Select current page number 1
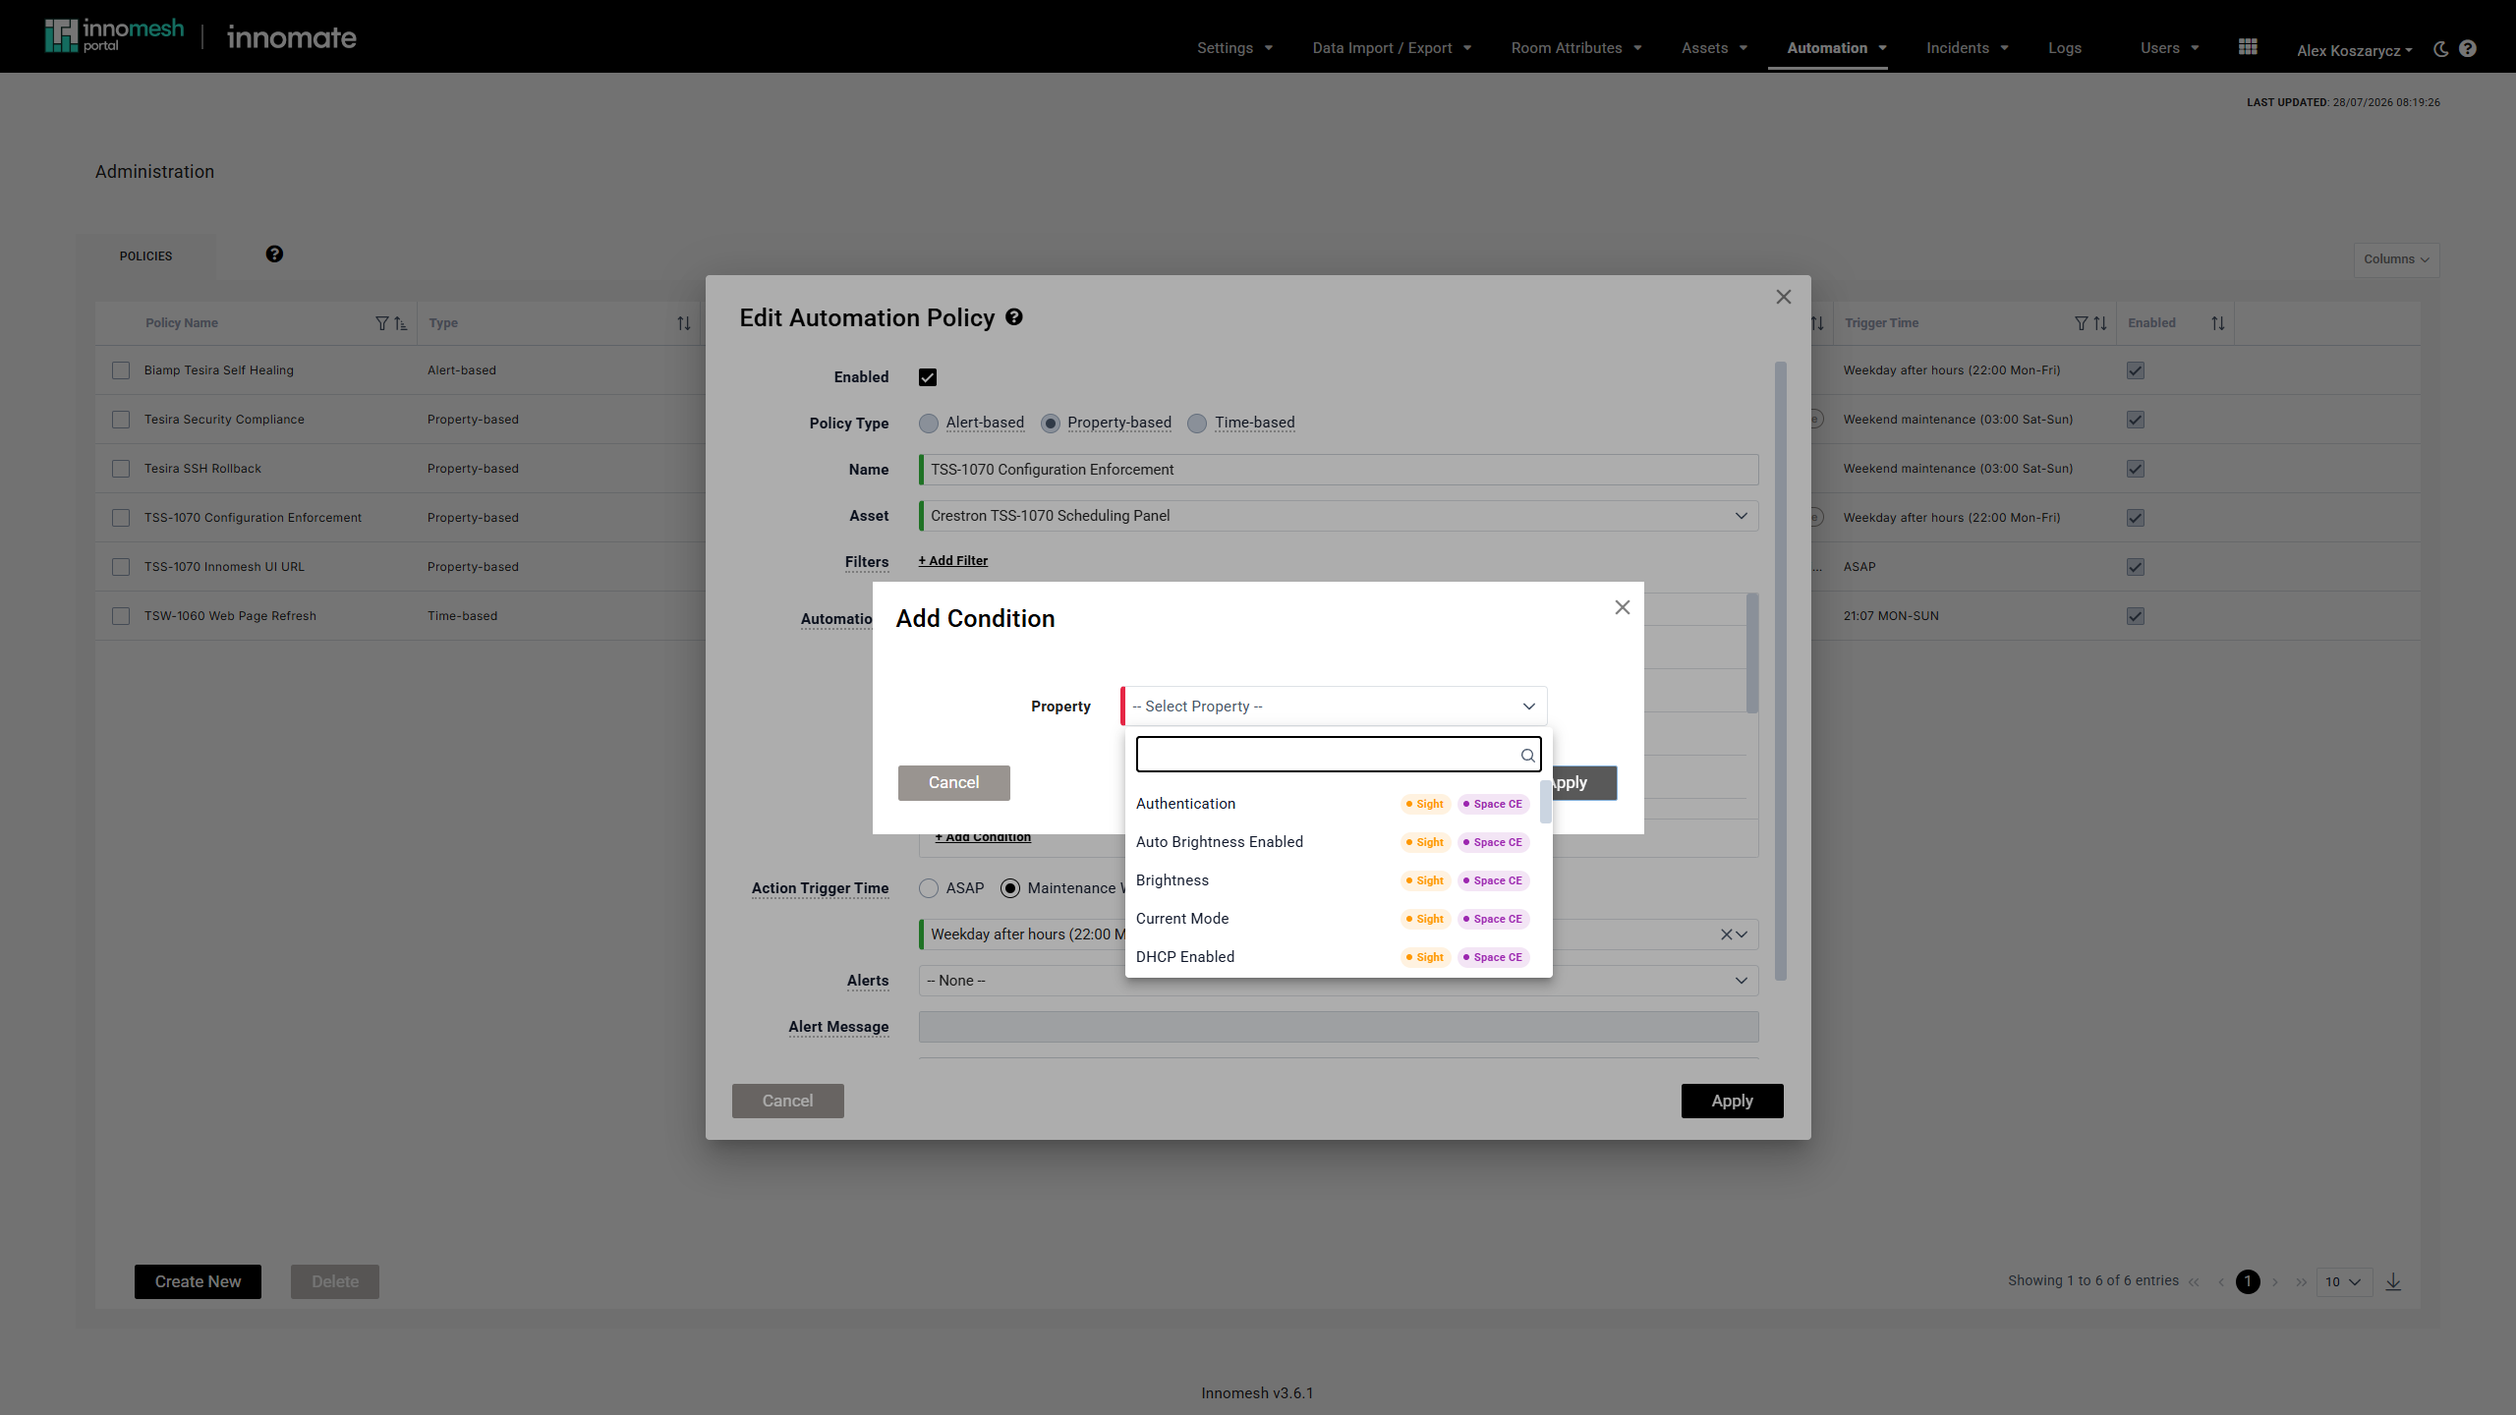This screenshot has width=2516, height=1415. 2248,1281
